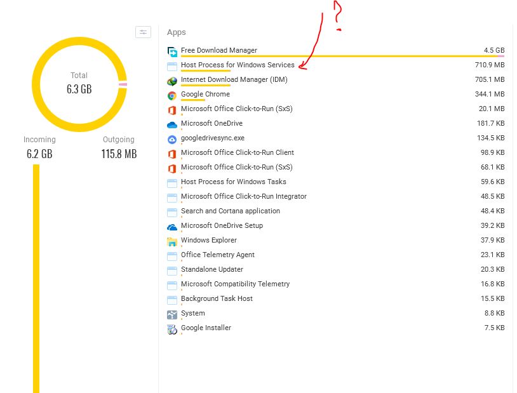
Task: Select Host Process for Windows Services entry
Action: (x=238, y=65)
